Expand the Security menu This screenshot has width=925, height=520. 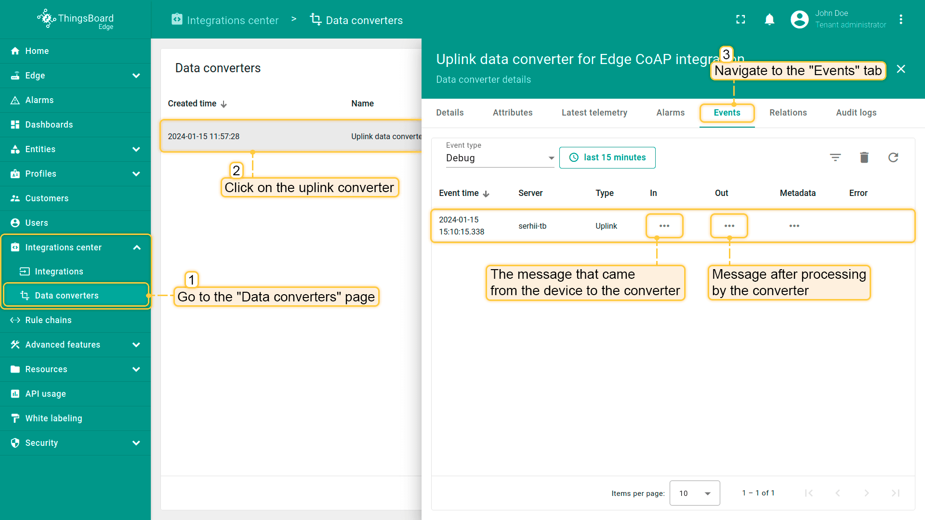pos(136,443)
